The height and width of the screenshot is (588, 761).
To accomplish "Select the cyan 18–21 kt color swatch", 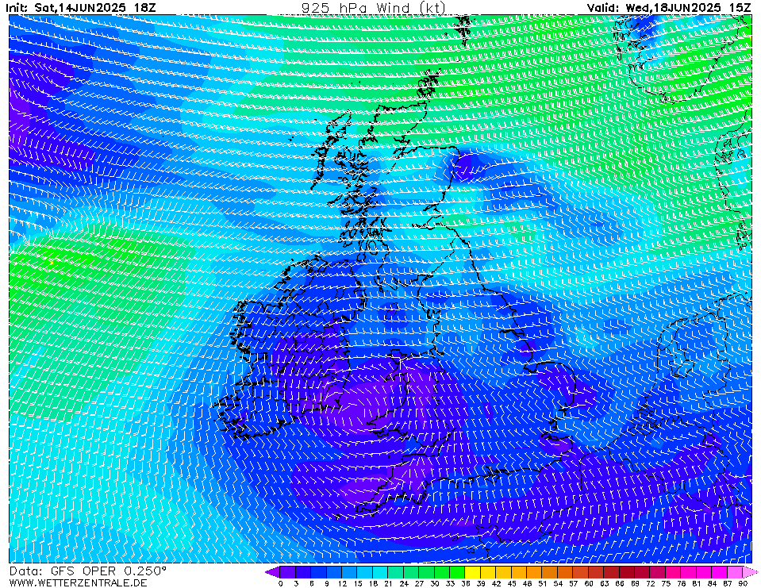I will (381, 572).
